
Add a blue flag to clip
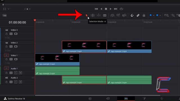click(x=151, y=15)
